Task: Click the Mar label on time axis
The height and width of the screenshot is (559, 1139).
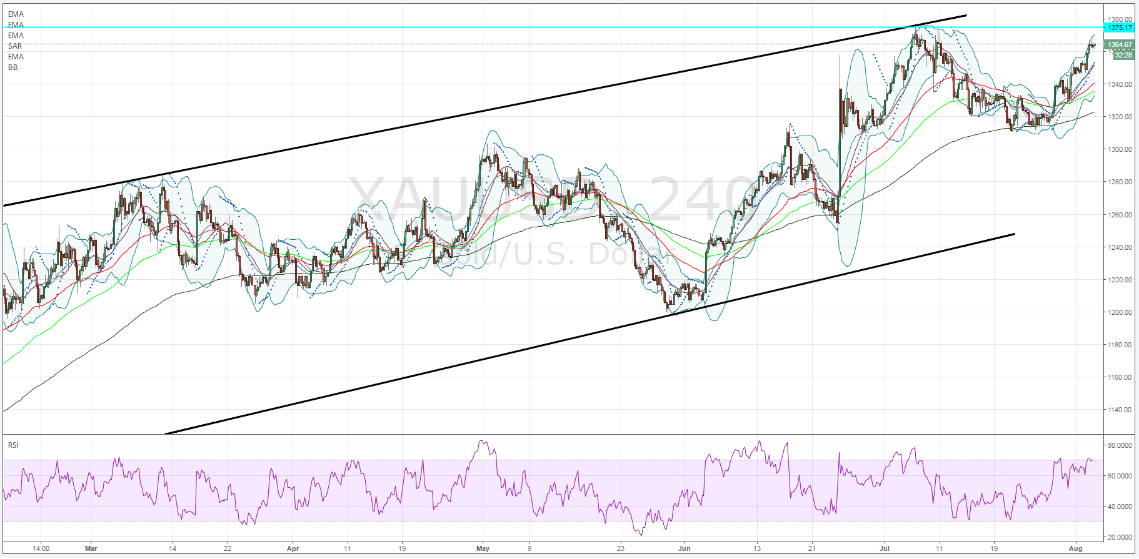Action: 91,549
